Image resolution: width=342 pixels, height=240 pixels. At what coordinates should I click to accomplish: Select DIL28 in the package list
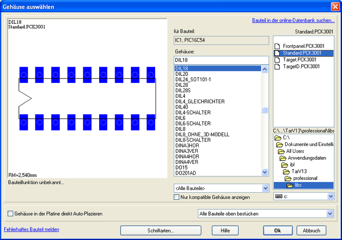(218, 85)
